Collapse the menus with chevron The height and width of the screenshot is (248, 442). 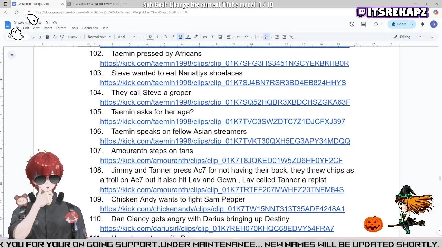point(432,37)
